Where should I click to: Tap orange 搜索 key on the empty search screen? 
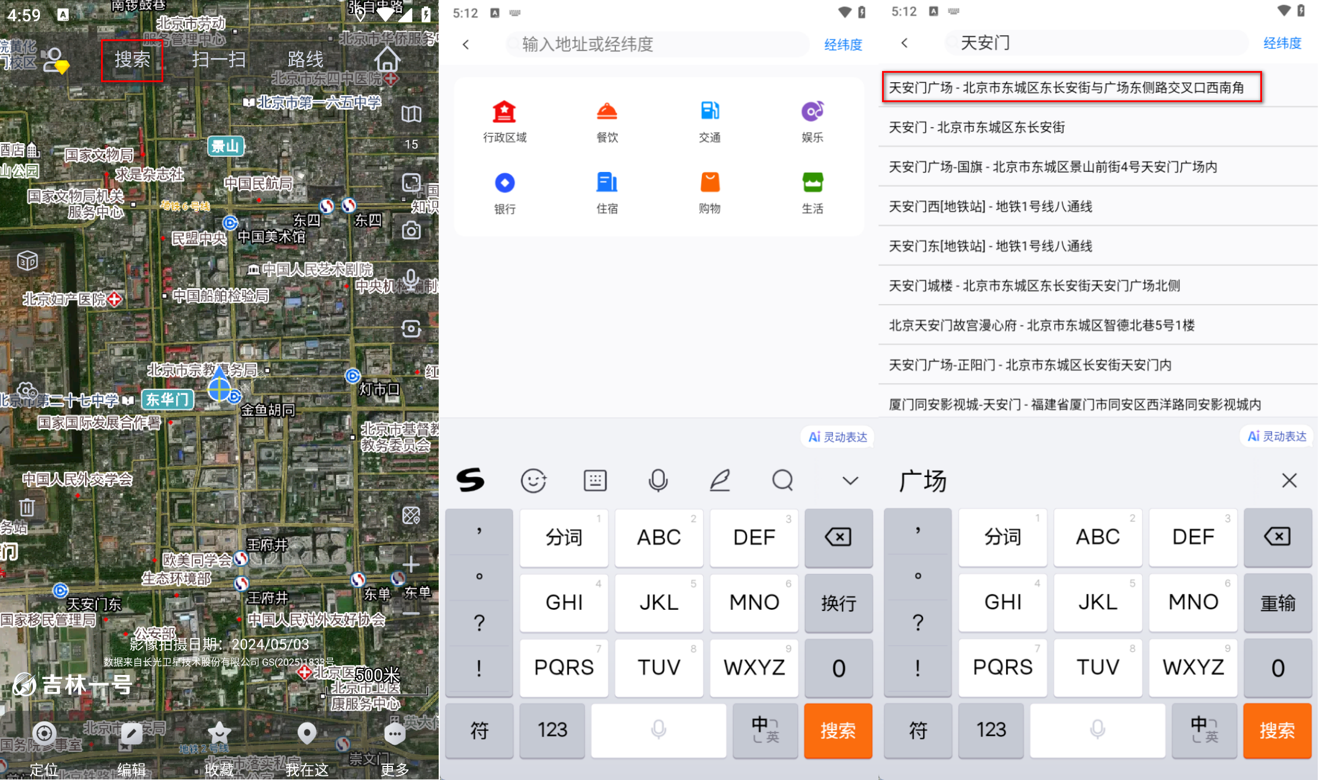(x=838, y=731)
